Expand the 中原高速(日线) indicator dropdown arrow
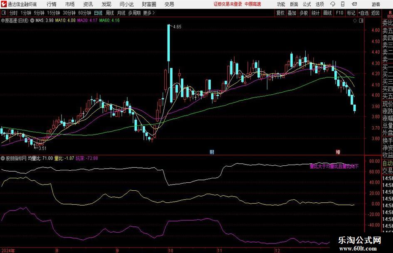393x253 pixels. pyautogui.click(x=32, y=20)
